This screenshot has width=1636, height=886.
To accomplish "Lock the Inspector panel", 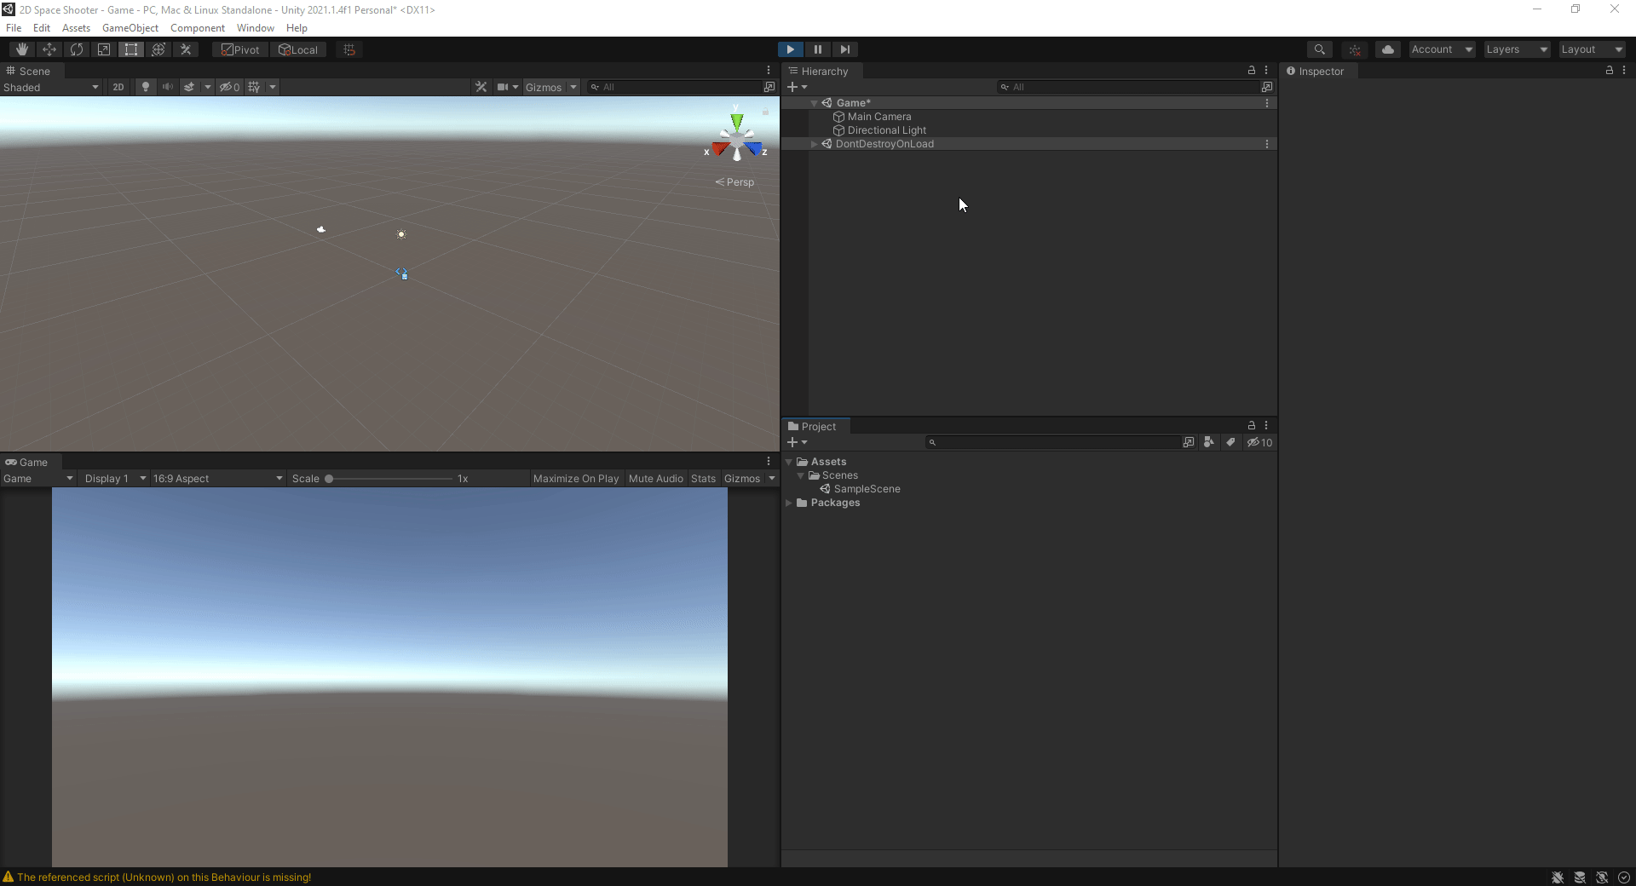I will click(x=1610, y=71).
